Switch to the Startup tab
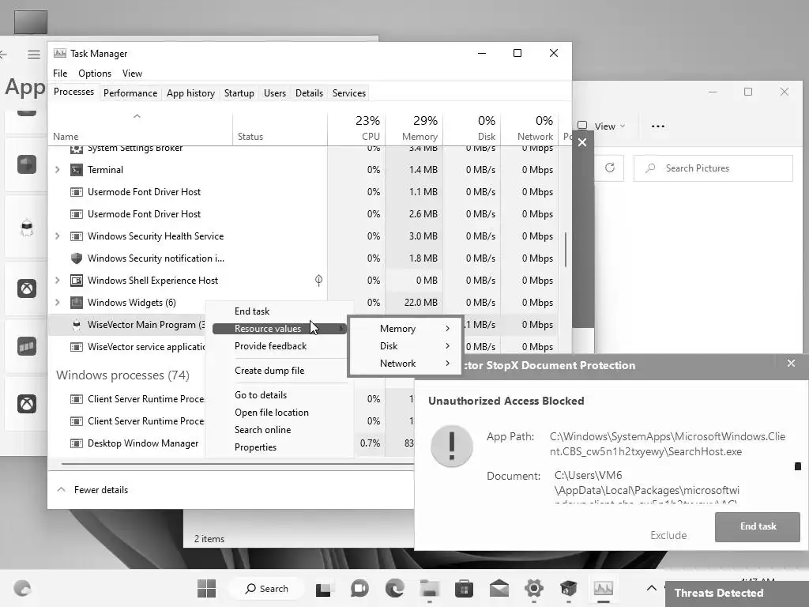809x607 pixels. click(239, 93)
